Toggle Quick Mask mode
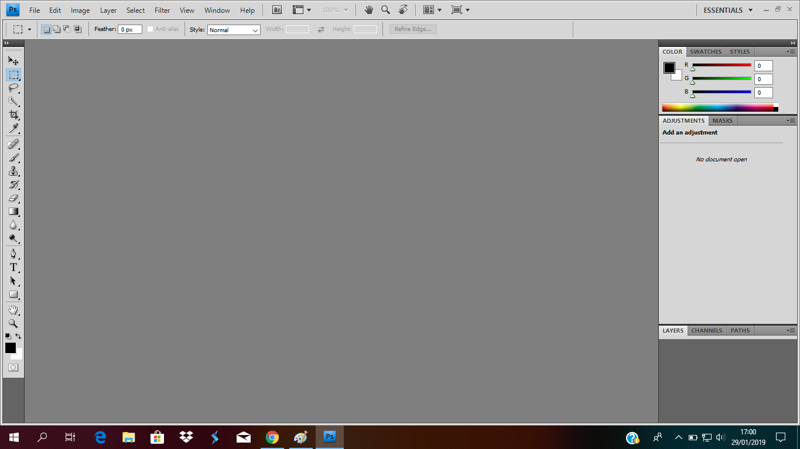The height and width of the screenshot is (449, 800). [13, 368]
